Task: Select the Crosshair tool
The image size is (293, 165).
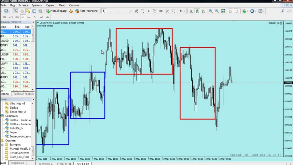Action: point(110,11)
